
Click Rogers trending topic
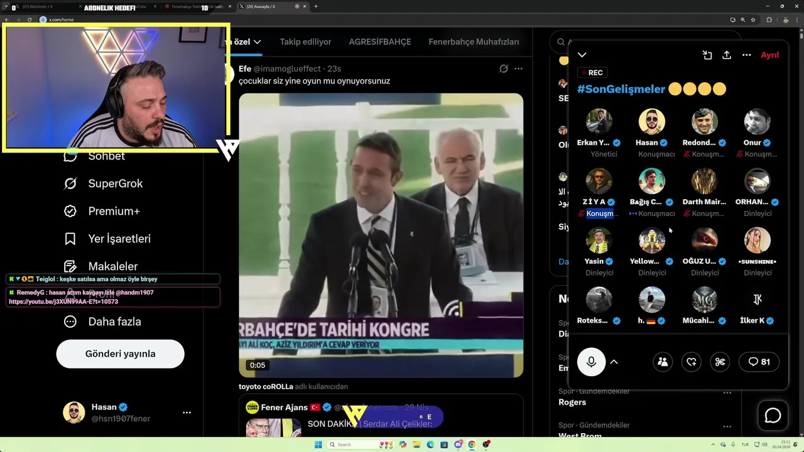[572, 402]
